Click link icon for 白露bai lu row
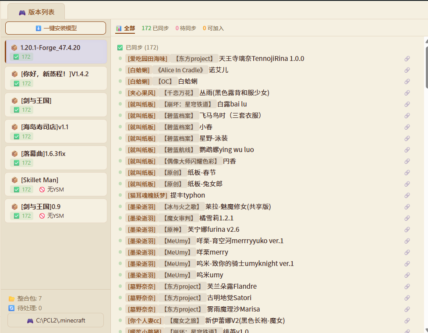Viewport: 428px width, 333px height. click(x=407, y=104)
